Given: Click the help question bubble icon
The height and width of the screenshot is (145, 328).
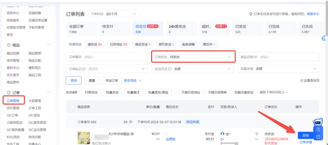Looking at the screenshot, I should pos(318,129).
